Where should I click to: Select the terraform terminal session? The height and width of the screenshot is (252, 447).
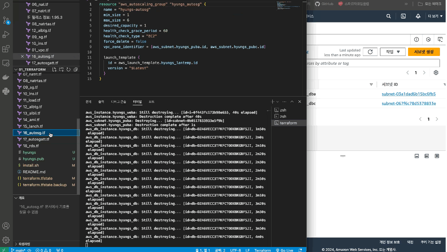[289, 123]
